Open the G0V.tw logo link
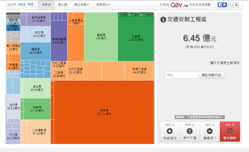Screen dimensions: 249x152 (x=179, y=5)
